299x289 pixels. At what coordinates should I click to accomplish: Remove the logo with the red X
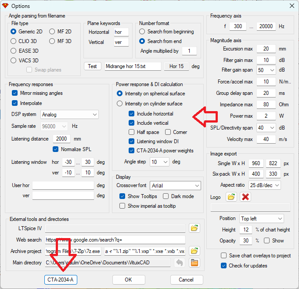click(245, 197)
